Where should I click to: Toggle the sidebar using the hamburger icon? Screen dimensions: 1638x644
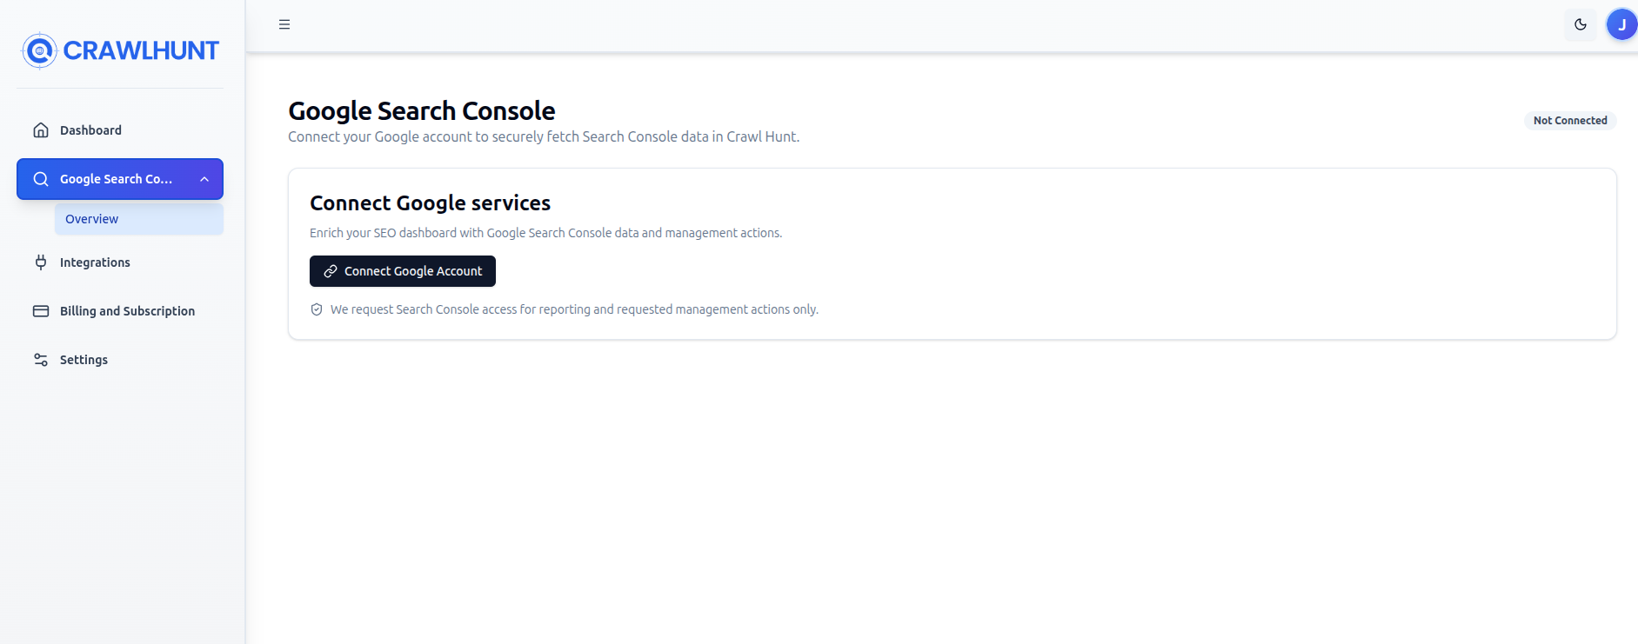[x=284, y=23]
